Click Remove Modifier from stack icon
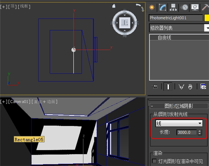 point(190,87)
